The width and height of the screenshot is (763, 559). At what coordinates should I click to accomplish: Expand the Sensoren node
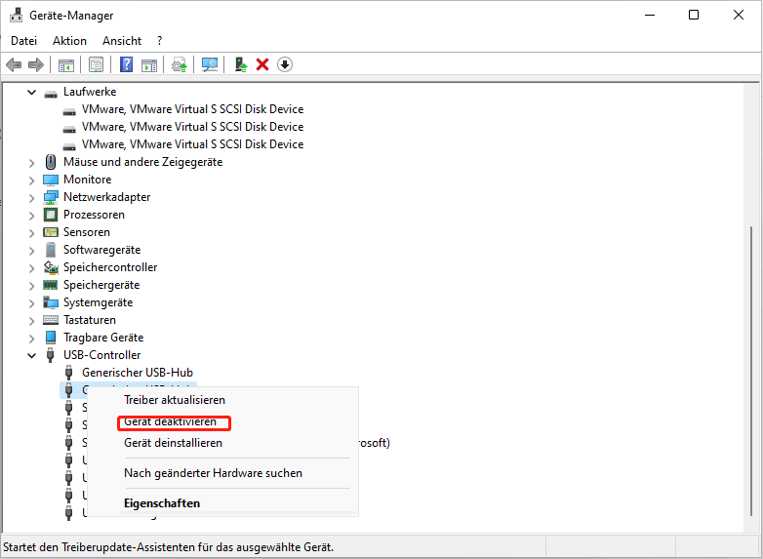click(31, 232)
